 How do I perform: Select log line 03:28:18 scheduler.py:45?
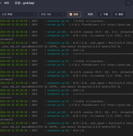click(54, 61)
